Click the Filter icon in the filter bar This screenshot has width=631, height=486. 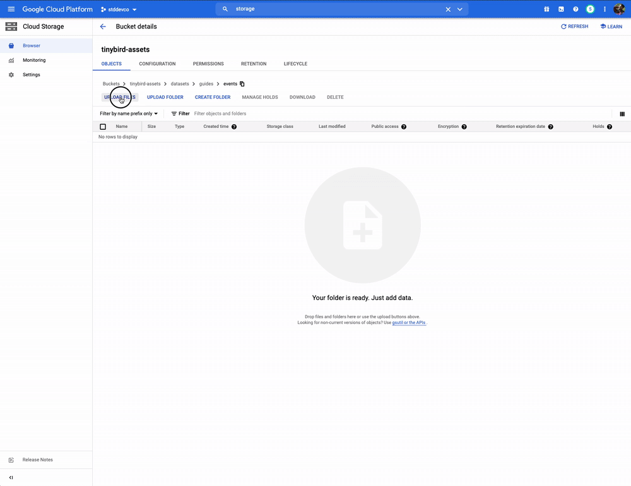pos(174,113)
